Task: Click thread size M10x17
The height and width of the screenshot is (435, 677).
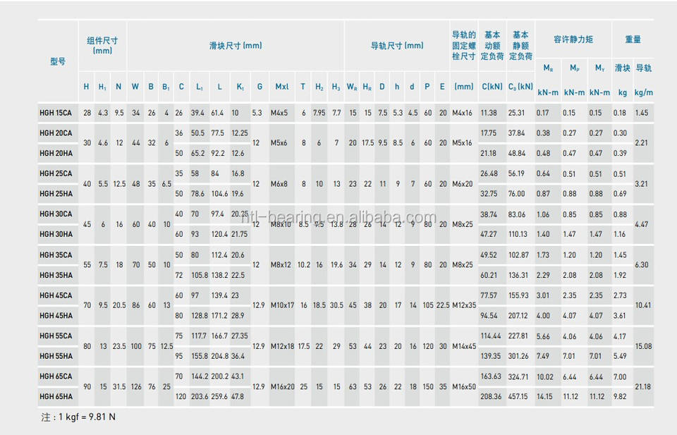Action: click(x=282, y=305)
